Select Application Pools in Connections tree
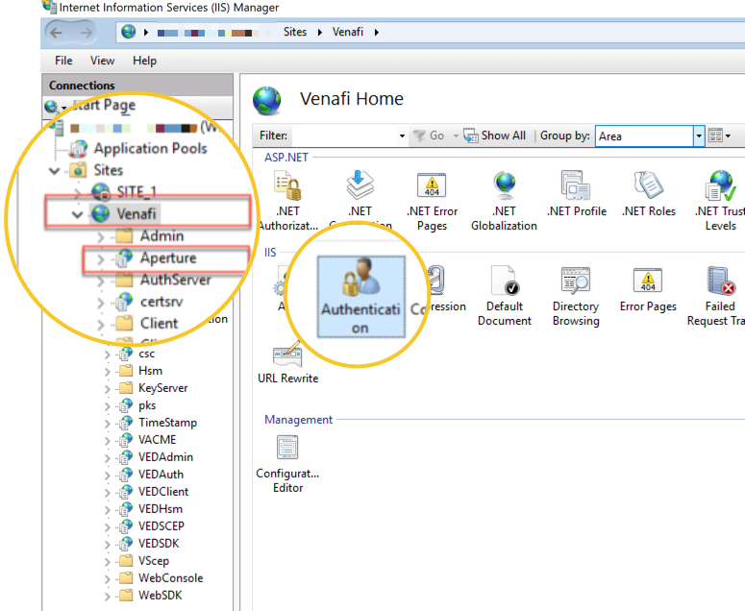The height and width of the screenshot is (611, 745). point(149,149)
